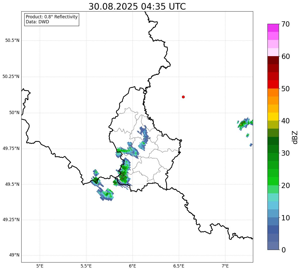
Task: Click the 7°E longitude tick label
Action: [x=225, y=266]
